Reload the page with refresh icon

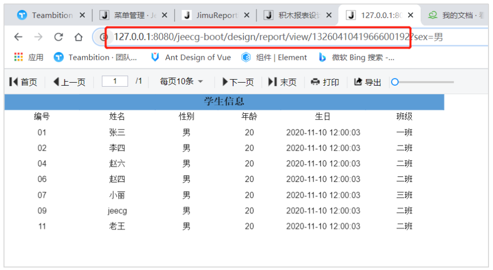click(58, 37)
